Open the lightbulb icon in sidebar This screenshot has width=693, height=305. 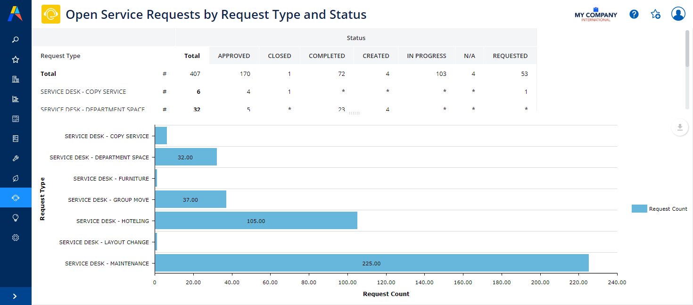(16, 218)
